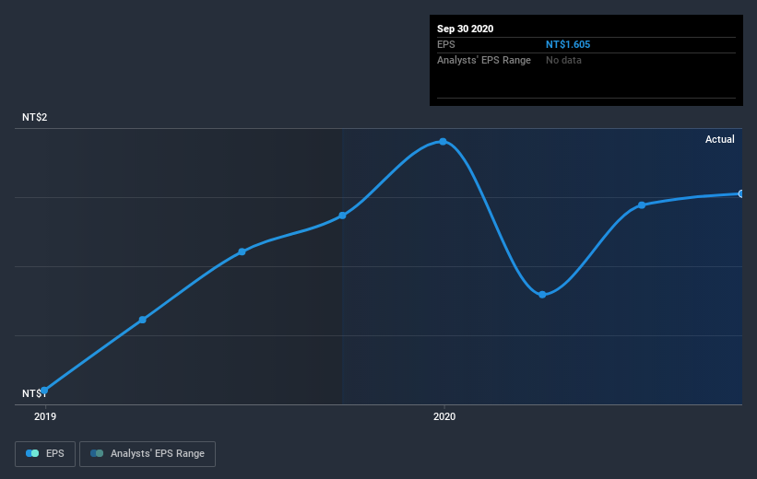Image resolution: width=757 pixels, height=479 pixels.
Task: Select the lowest 2020 EPS dip point
Action: click(542, 294)
